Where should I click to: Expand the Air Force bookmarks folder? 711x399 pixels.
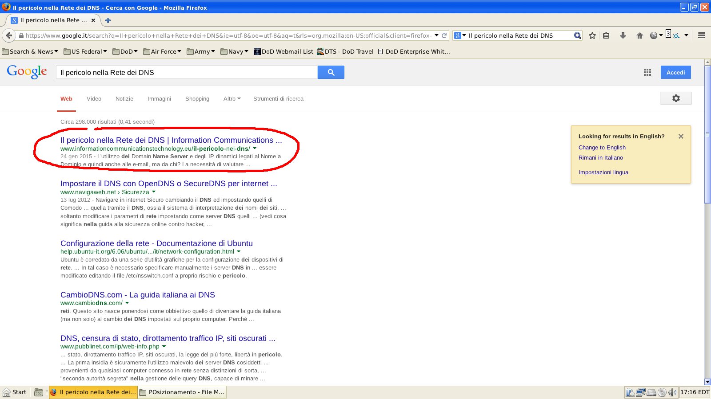click(162, 51)
